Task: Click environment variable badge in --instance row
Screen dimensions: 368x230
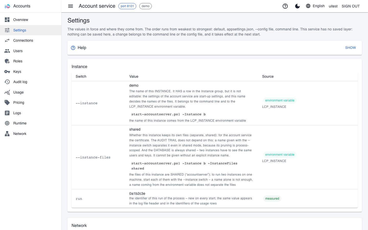Action: [280, 100]
